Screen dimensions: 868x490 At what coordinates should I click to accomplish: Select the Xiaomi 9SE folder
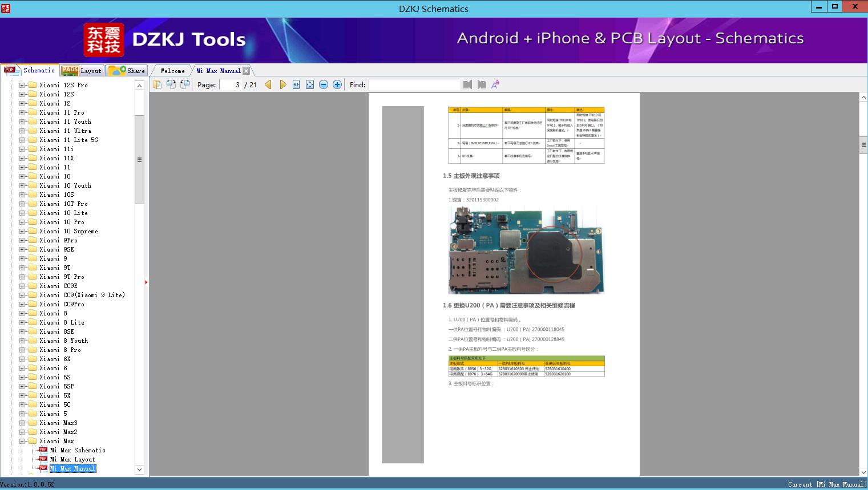click(56, 249)
